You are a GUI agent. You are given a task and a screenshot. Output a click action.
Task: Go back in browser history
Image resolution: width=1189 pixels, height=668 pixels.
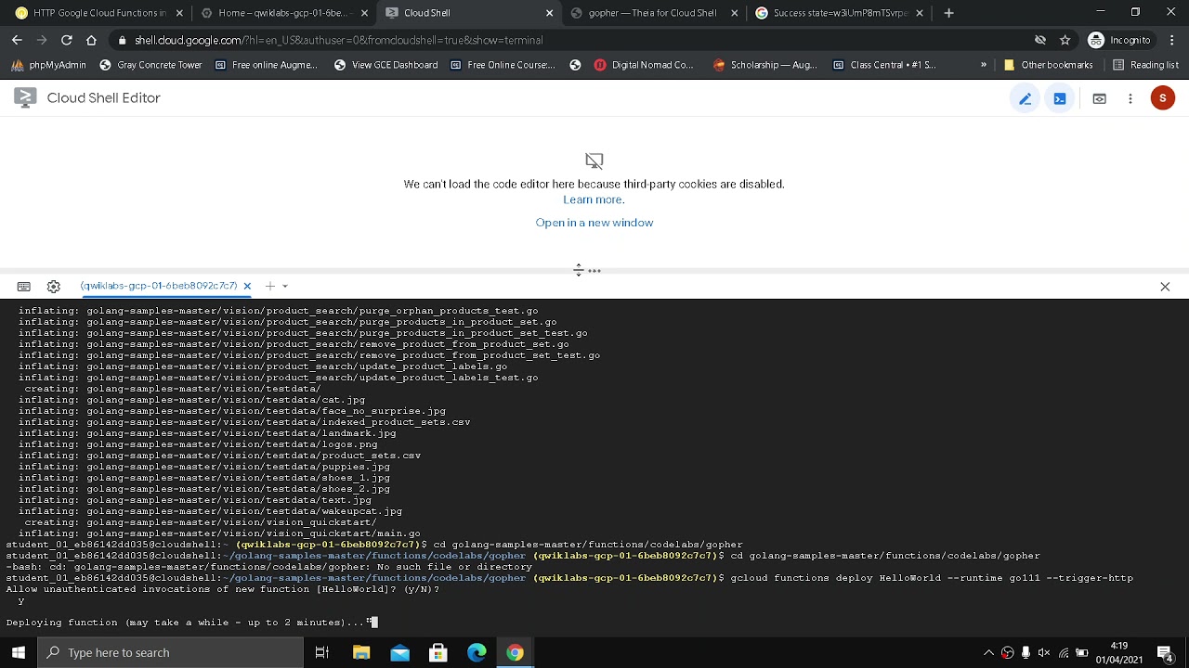pos(17,40)
